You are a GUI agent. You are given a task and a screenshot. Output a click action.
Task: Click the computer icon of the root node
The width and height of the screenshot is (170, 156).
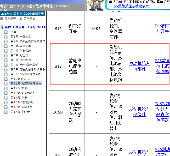coord(2,27)
